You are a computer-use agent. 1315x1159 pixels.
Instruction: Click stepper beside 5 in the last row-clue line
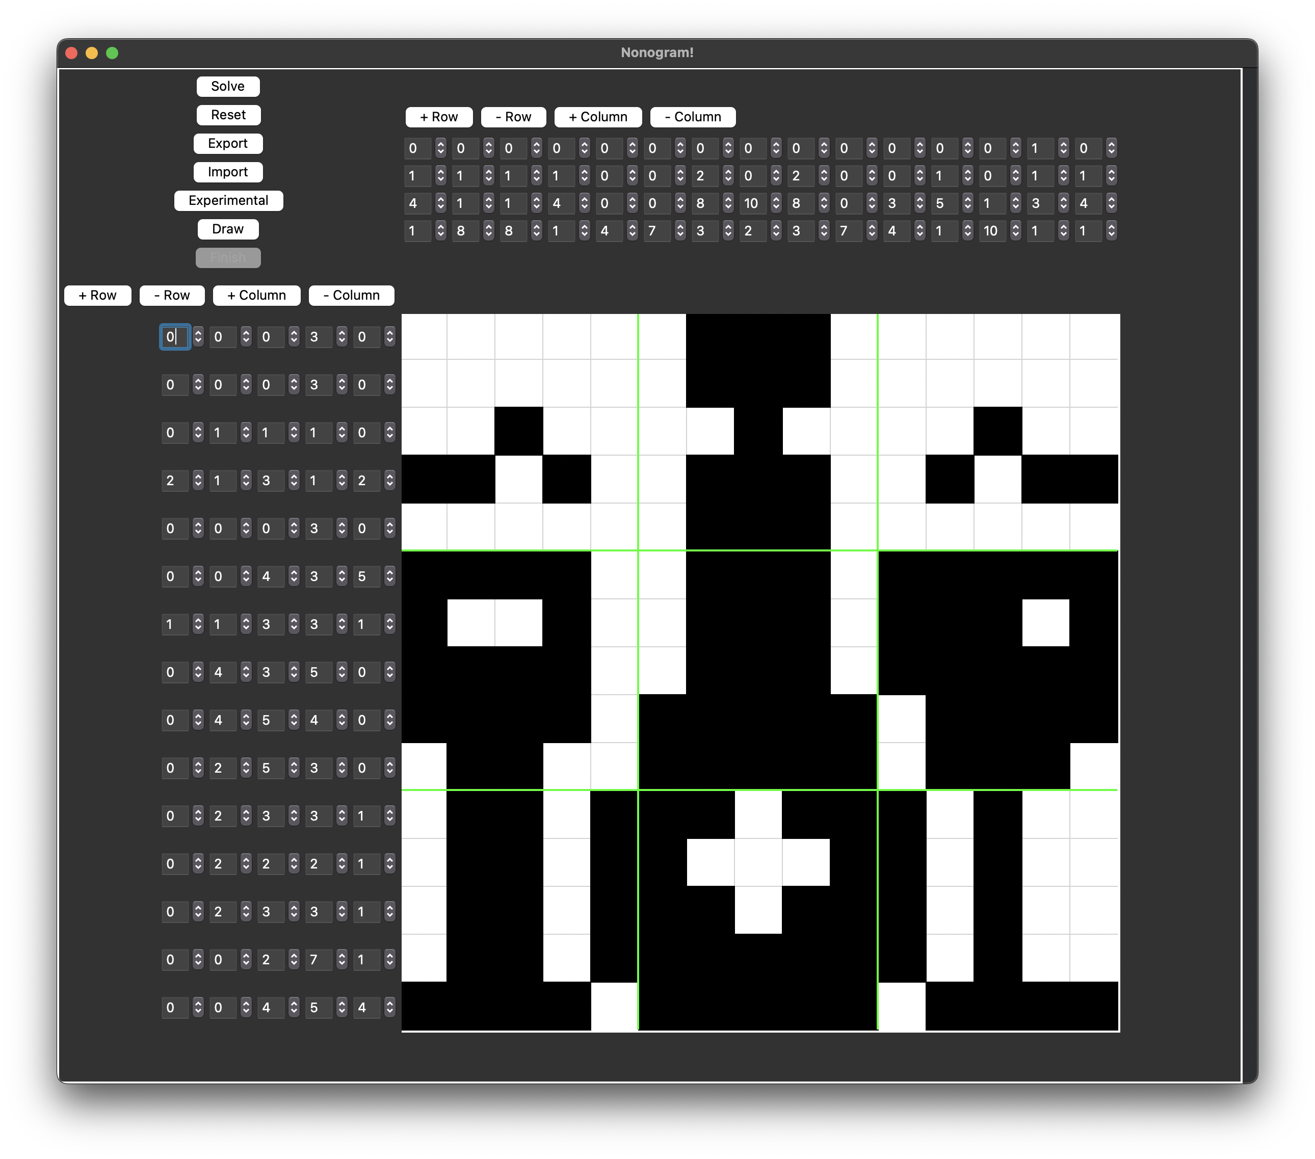[x=341, y=1007]
